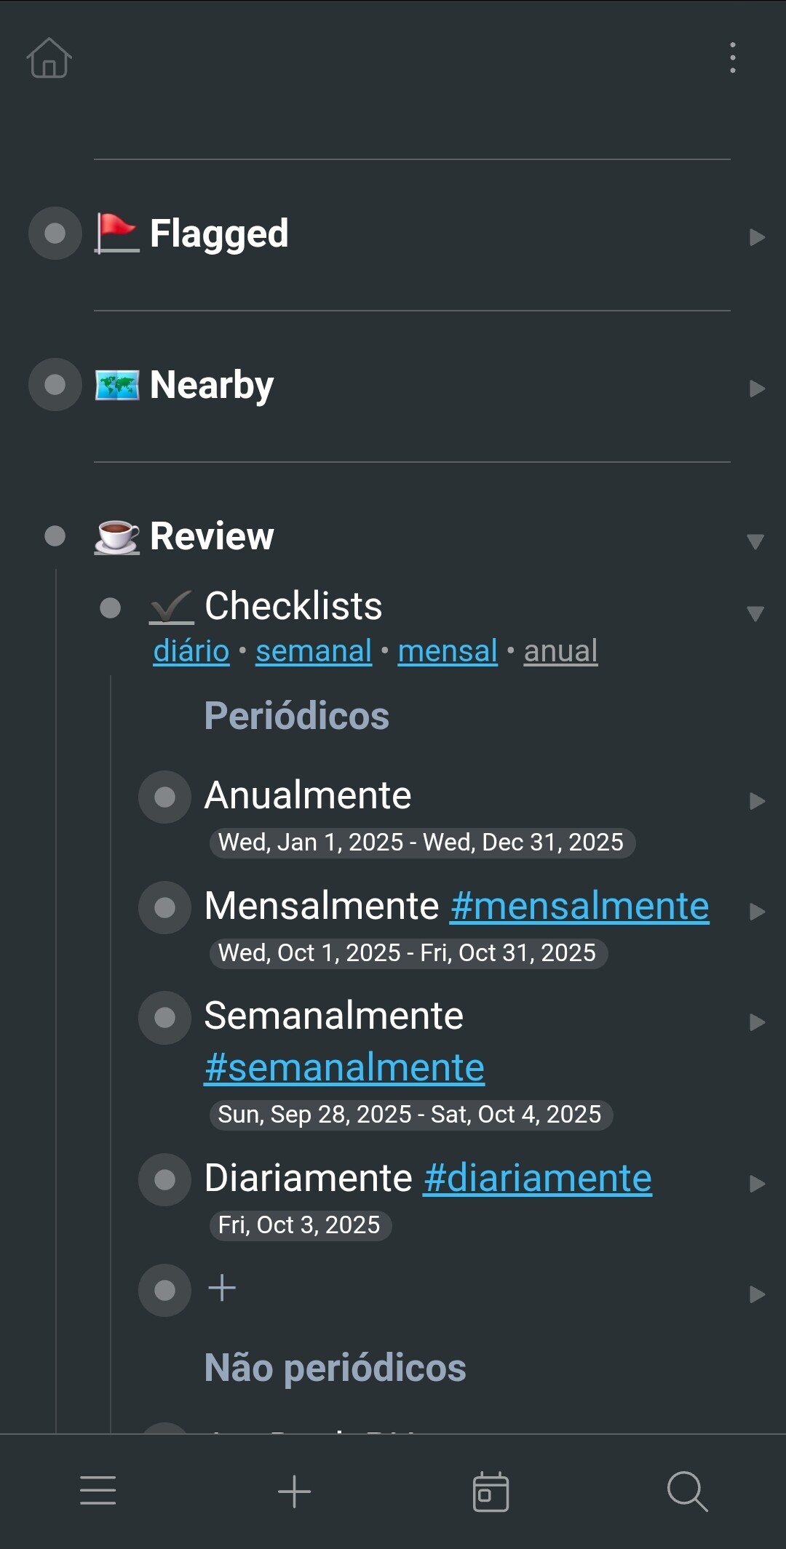Add new item with the plus under Diariamente

pos(222,1289)
